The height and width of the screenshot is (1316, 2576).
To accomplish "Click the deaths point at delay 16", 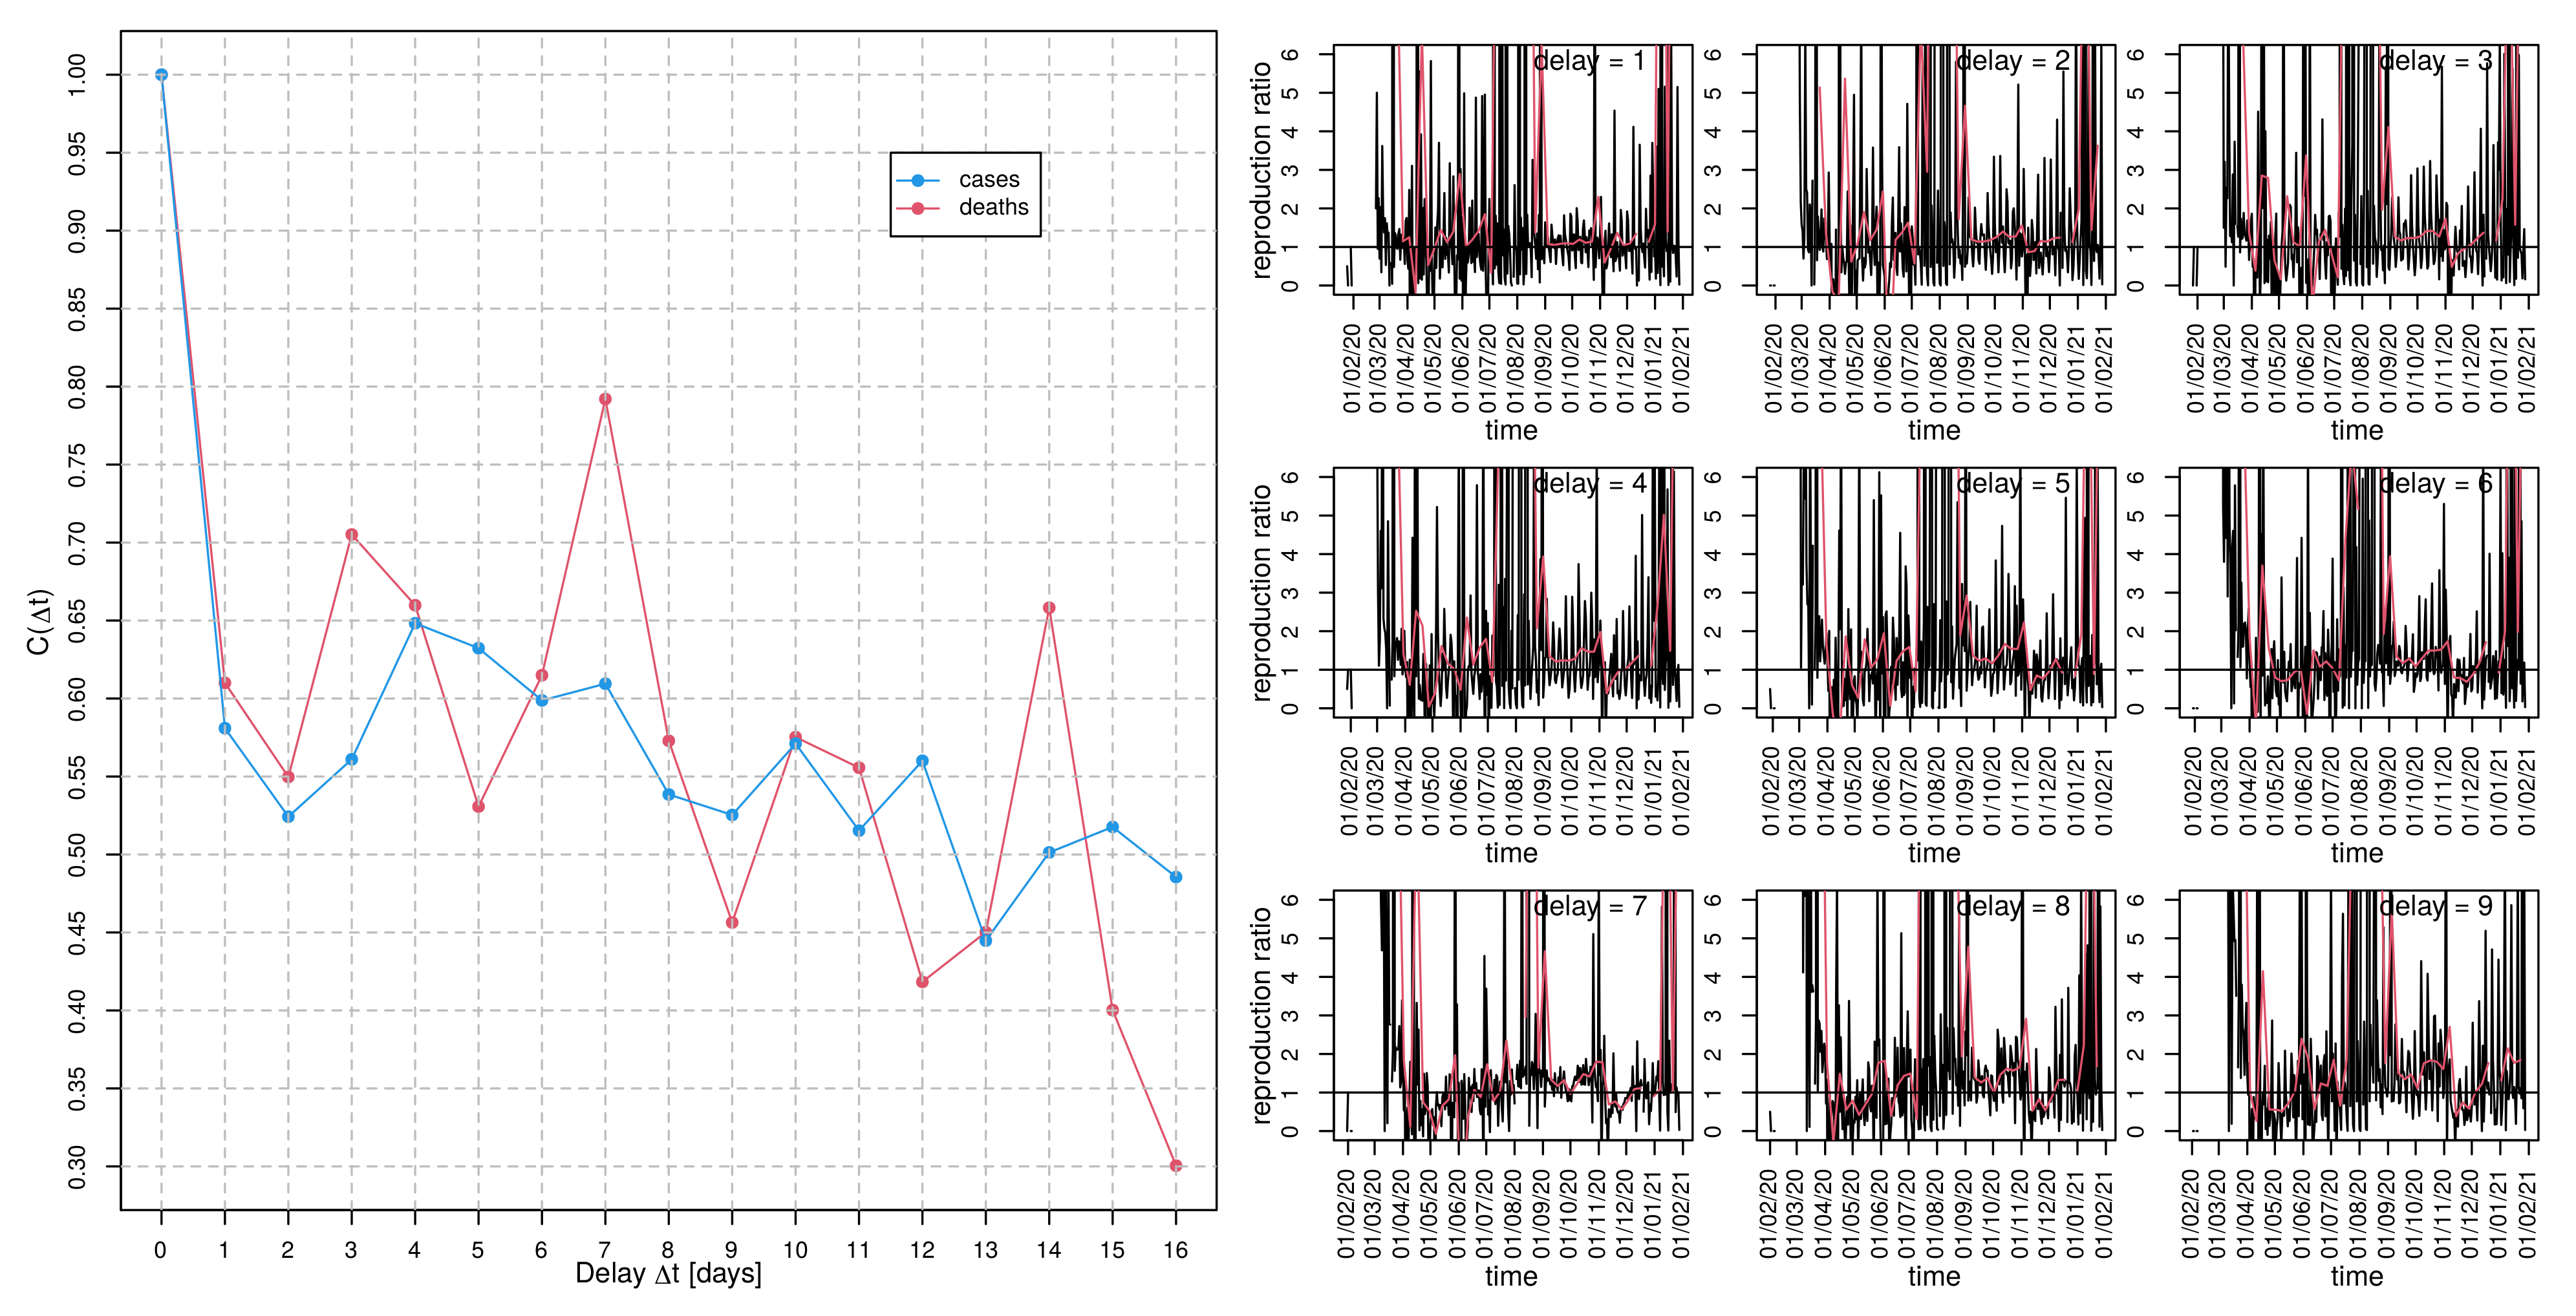I will point(1176,1166).
